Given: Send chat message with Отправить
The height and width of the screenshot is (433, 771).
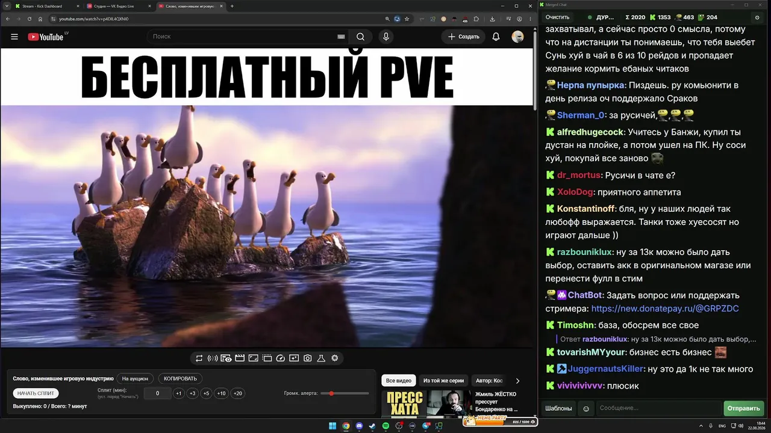Looking at the screenshot, I should 743,408.
